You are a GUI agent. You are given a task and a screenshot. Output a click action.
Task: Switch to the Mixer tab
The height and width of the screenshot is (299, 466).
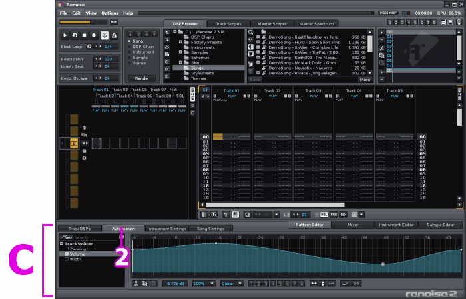tap(353, 225)
